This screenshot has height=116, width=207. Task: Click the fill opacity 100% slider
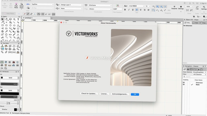point(9,84)
